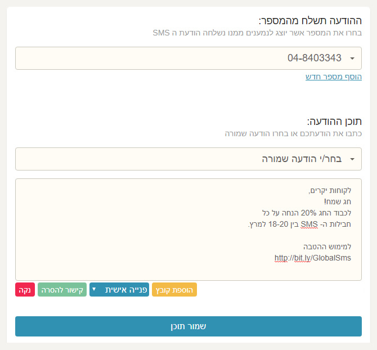
Task: Click the 'חג שמח!' line in message box
Action: click(337, 201)
